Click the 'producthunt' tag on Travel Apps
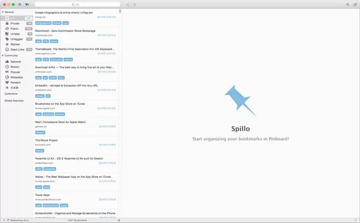Image resolution: width=360 pixels, height=223 pixels. tap(51, 205)
